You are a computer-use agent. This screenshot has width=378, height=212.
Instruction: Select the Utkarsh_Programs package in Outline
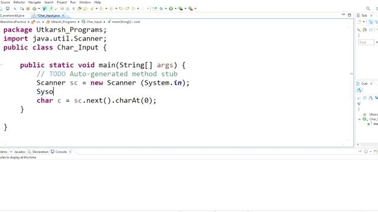click(370, 114)
